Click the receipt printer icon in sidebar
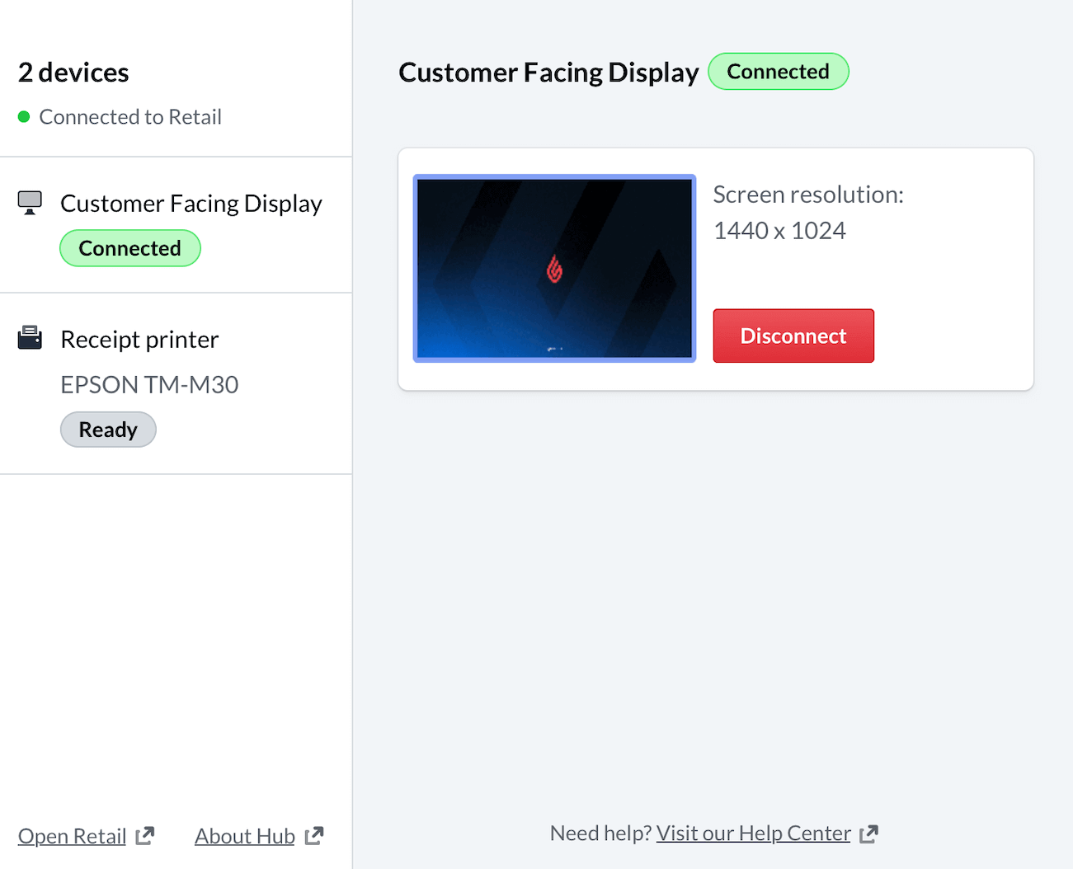Viewport: 1073px width, 869px height. (30, 338)
